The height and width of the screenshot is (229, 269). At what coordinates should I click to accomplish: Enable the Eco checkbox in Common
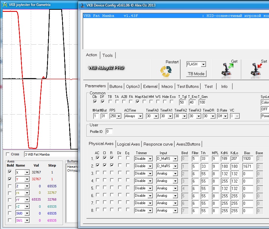click(172, 101)
